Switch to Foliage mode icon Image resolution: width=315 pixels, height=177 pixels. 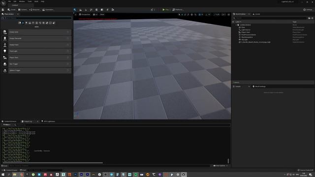pos(86,10)
